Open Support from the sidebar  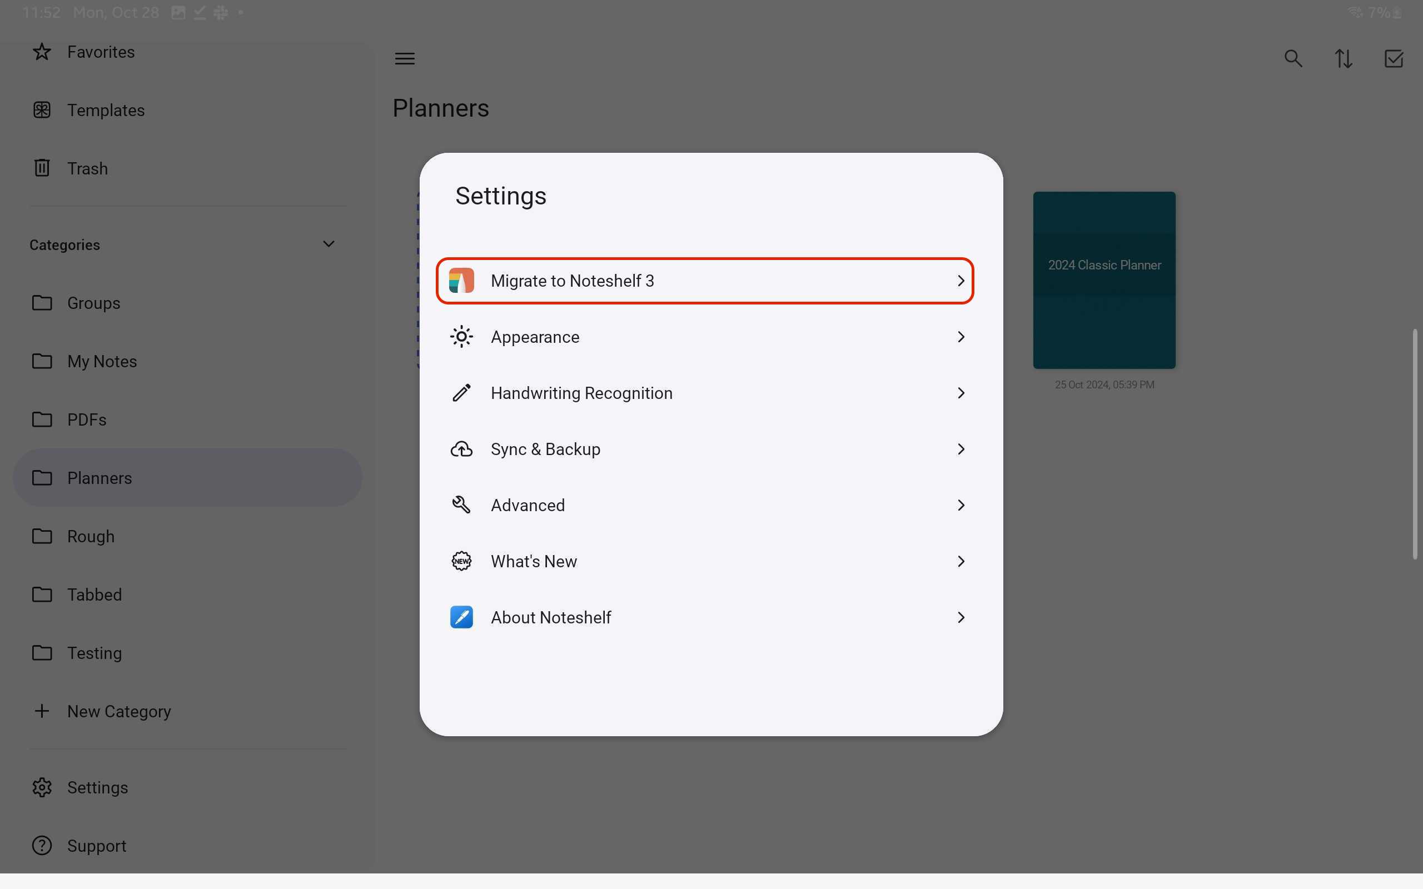[187, 846]
